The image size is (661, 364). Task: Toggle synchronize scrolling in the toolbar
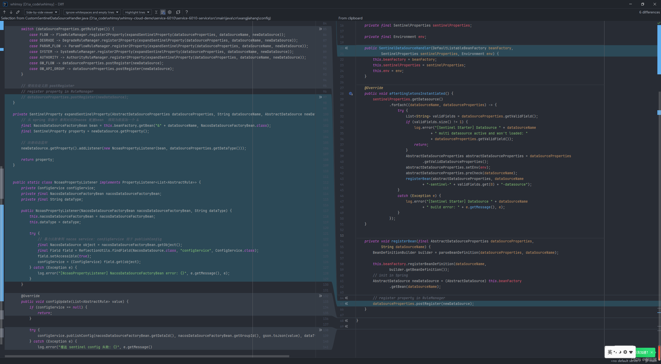click(163, 12)
